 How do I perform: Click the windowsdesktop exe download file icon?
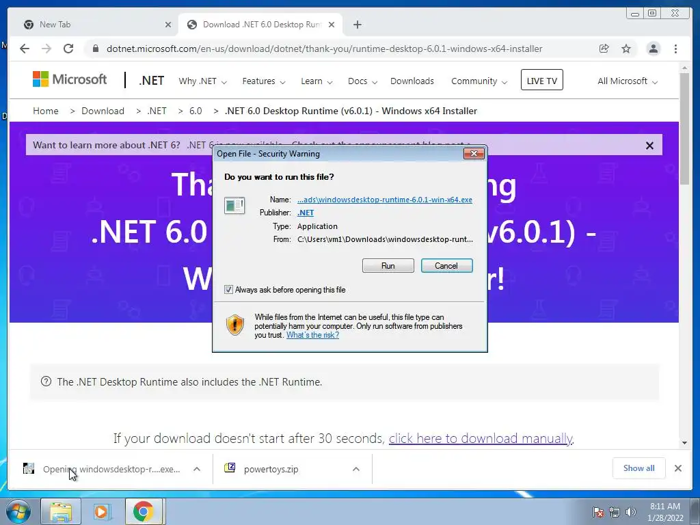[29, 468]
